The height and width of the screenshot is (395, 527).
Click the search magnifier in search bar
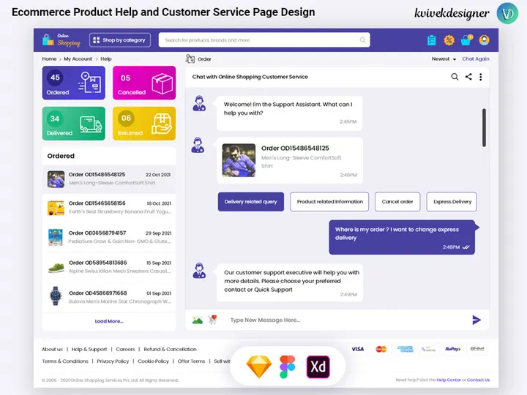(x=362, y=40)
